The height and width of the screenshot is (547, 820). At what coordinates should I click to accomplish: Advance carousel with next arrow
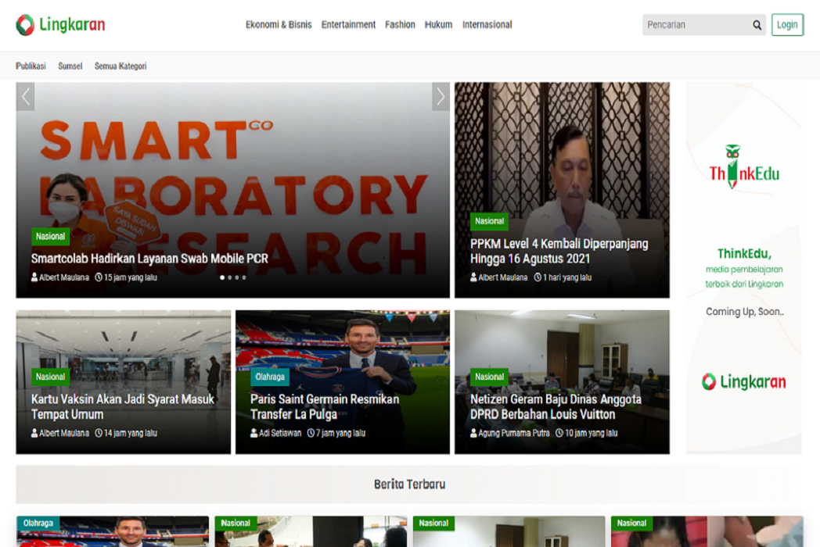pyautogui.click(x=441, y=97)
